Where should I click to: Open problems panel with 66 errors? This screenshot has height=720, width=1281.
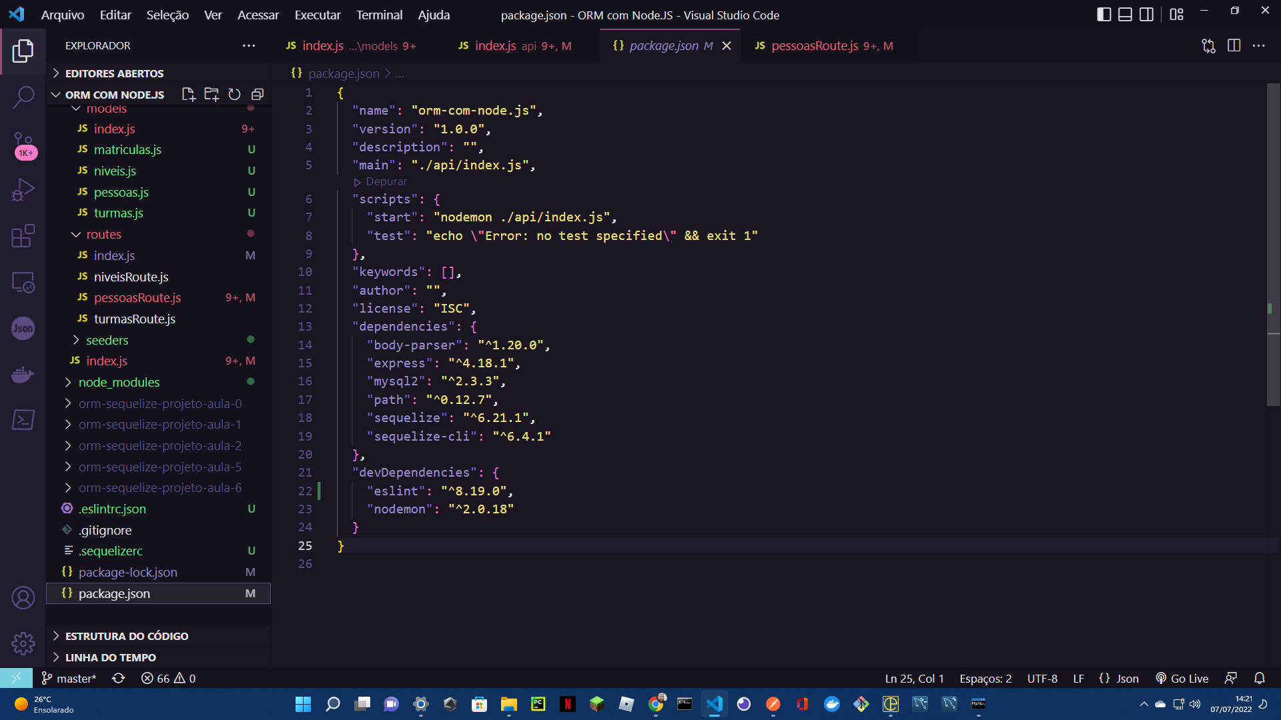[168, 678]
